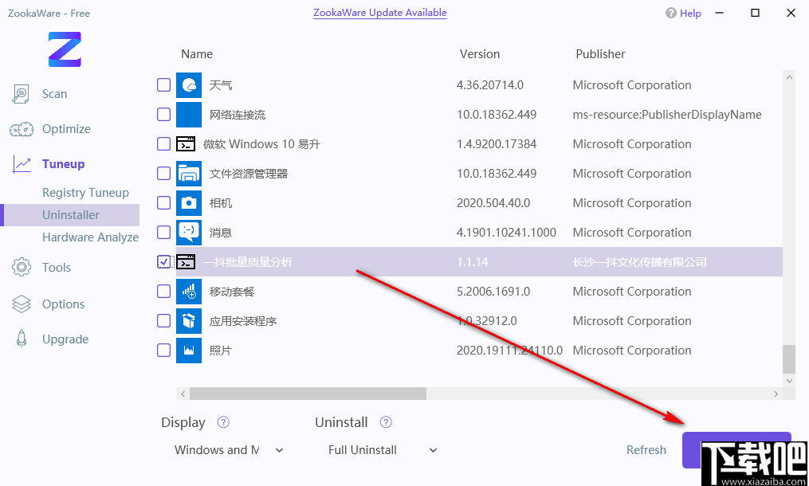Click the Tools gear icon
Image resolution: width=809 pixels, height=486 pixels.
tap(22, 268)
